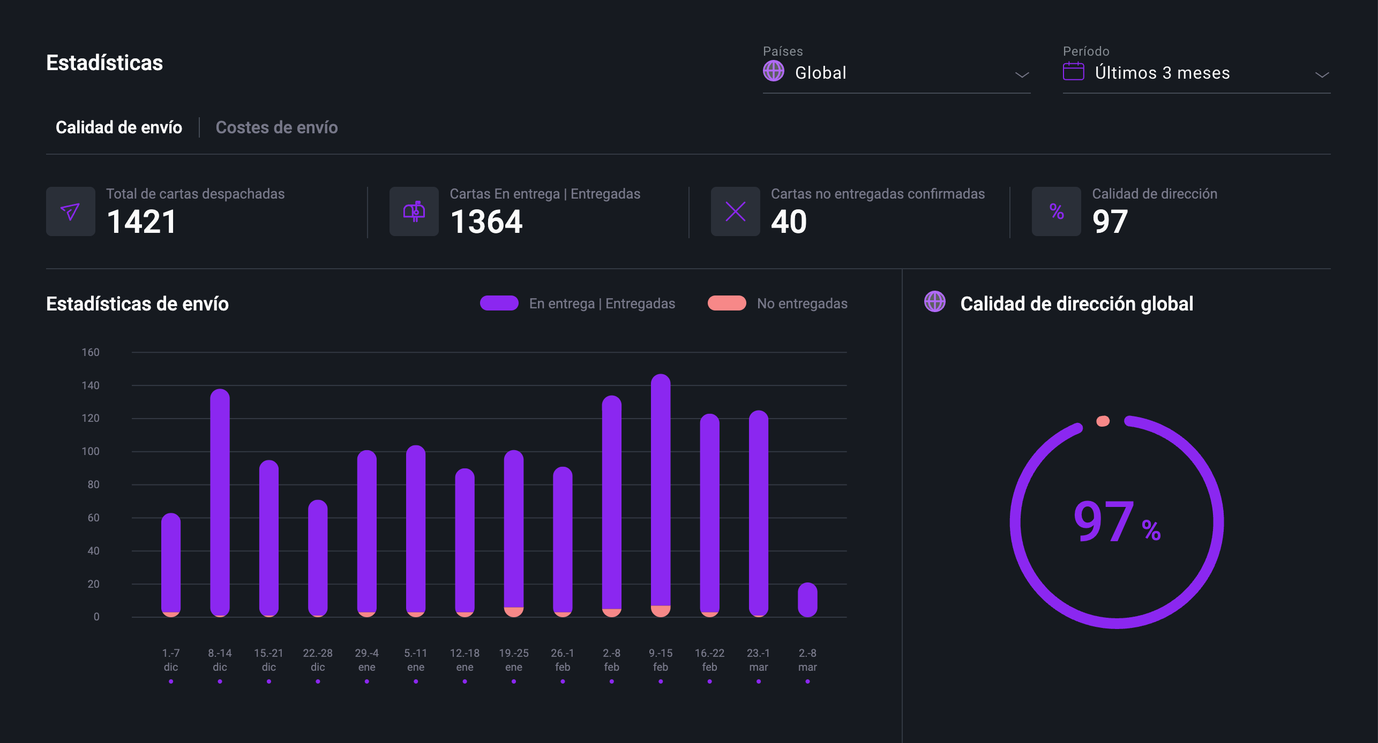Click the 2.-8 mar week label

[807, 659]
